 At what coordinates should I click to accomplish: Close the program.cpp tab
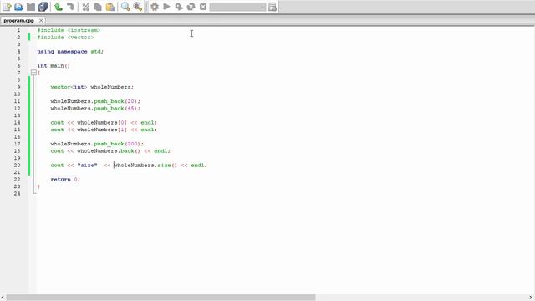tap(41, 20)
